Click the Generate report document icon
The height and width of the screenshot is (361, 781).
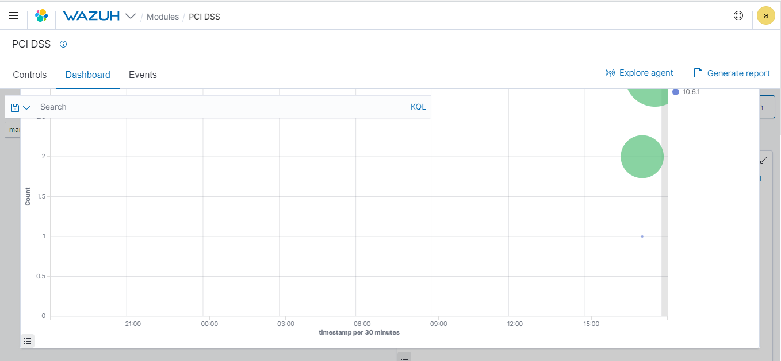click(x=698, y=73)
